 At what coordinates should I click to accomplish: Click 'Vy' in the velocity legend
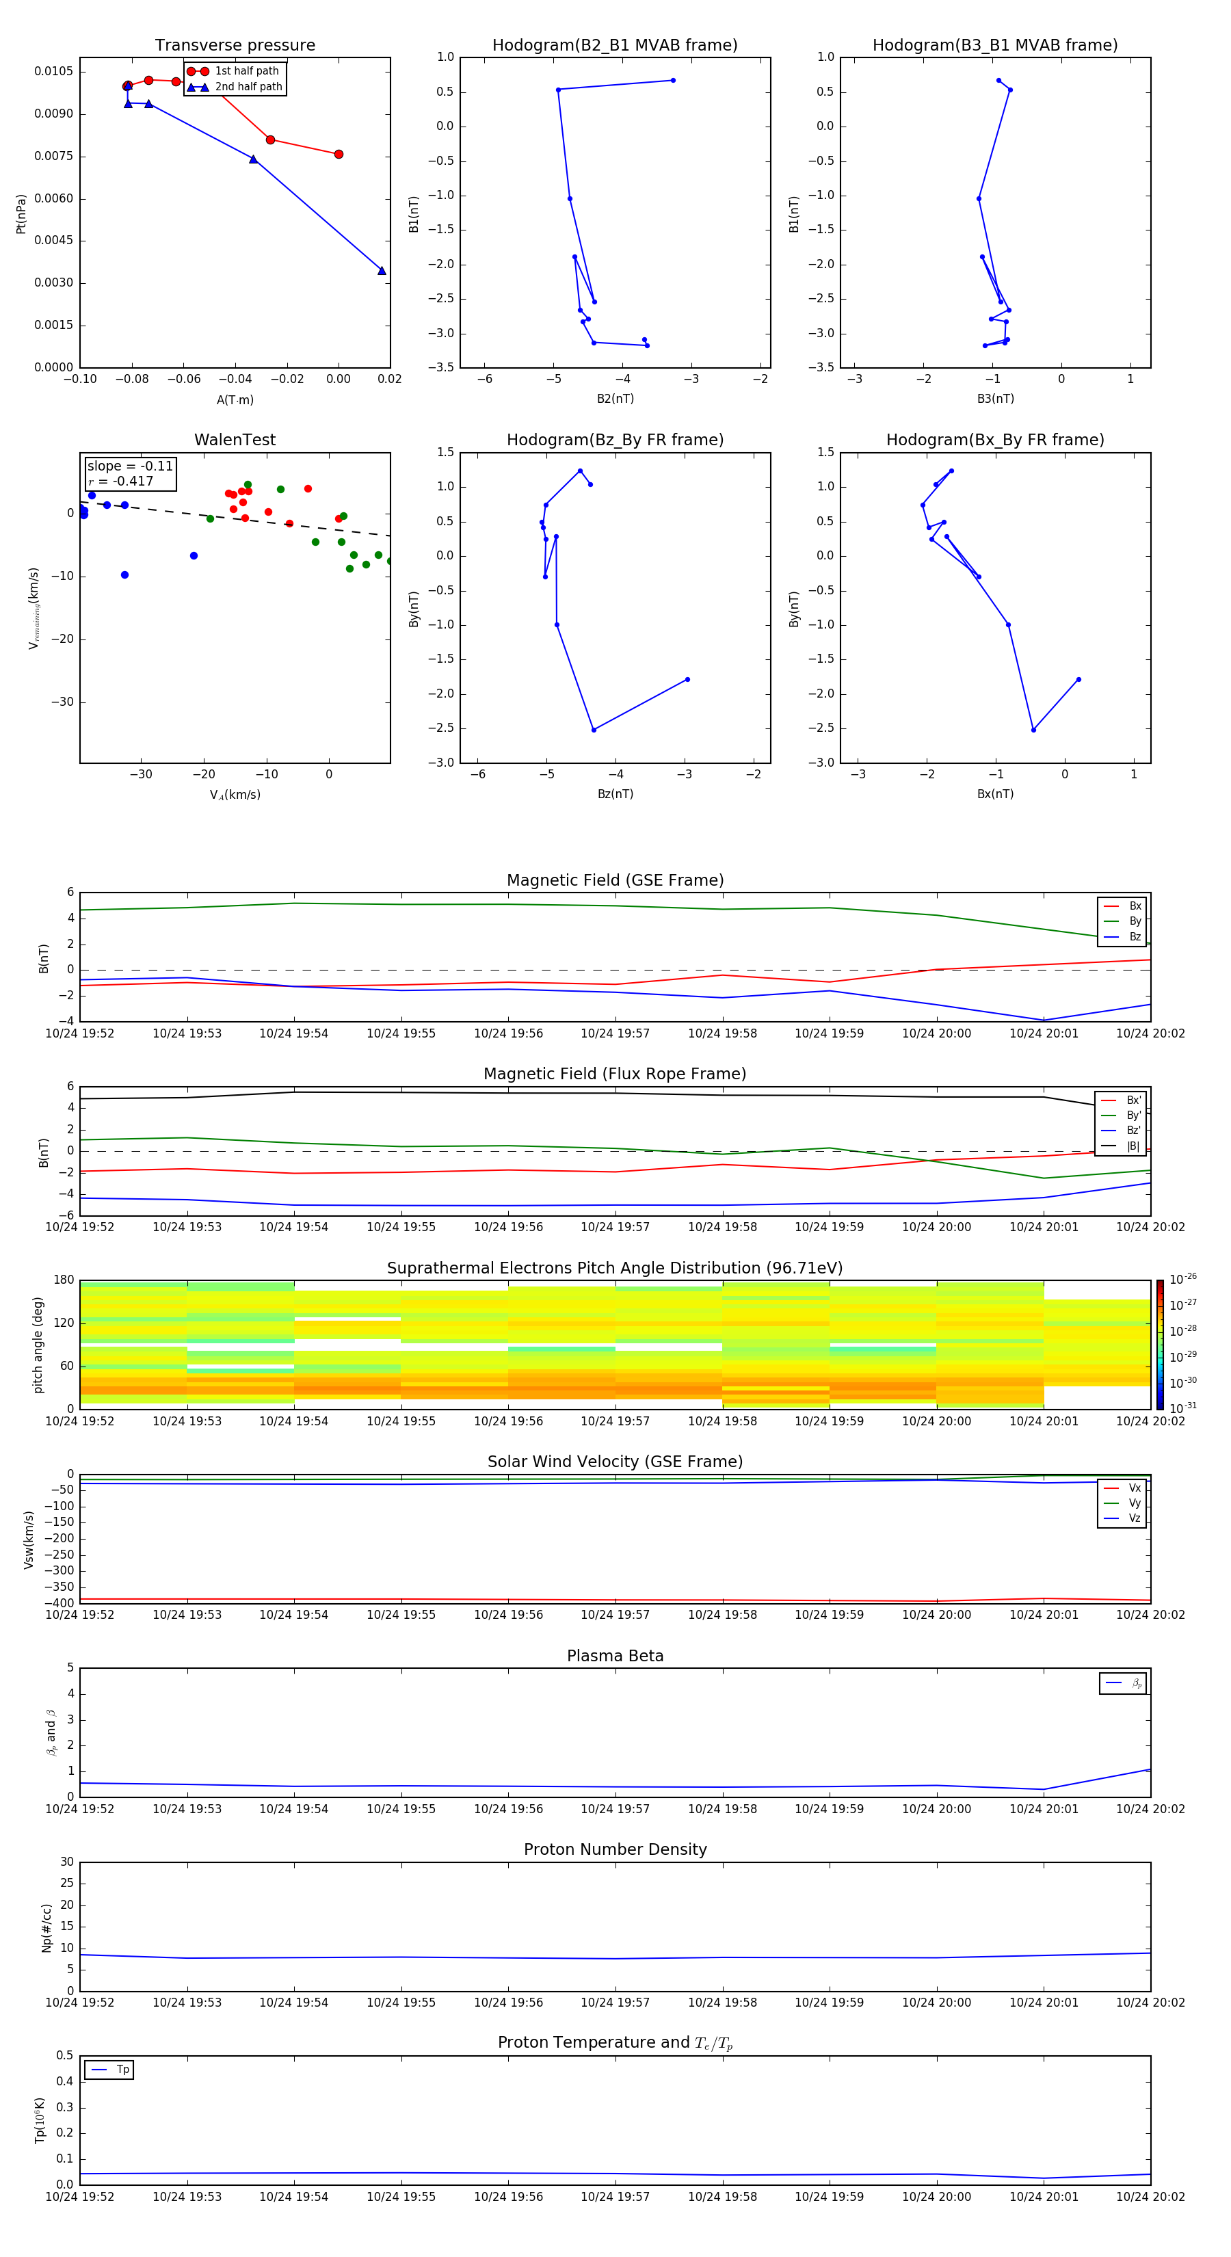pos(1135,1503)
